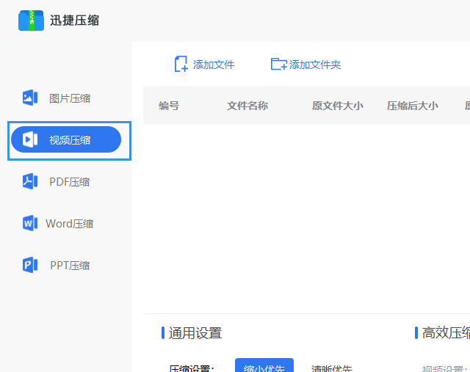This screenshot has height=372, width=470.
Task: Open Word压缩 via its W icon
Action: (x=30, y=223)
